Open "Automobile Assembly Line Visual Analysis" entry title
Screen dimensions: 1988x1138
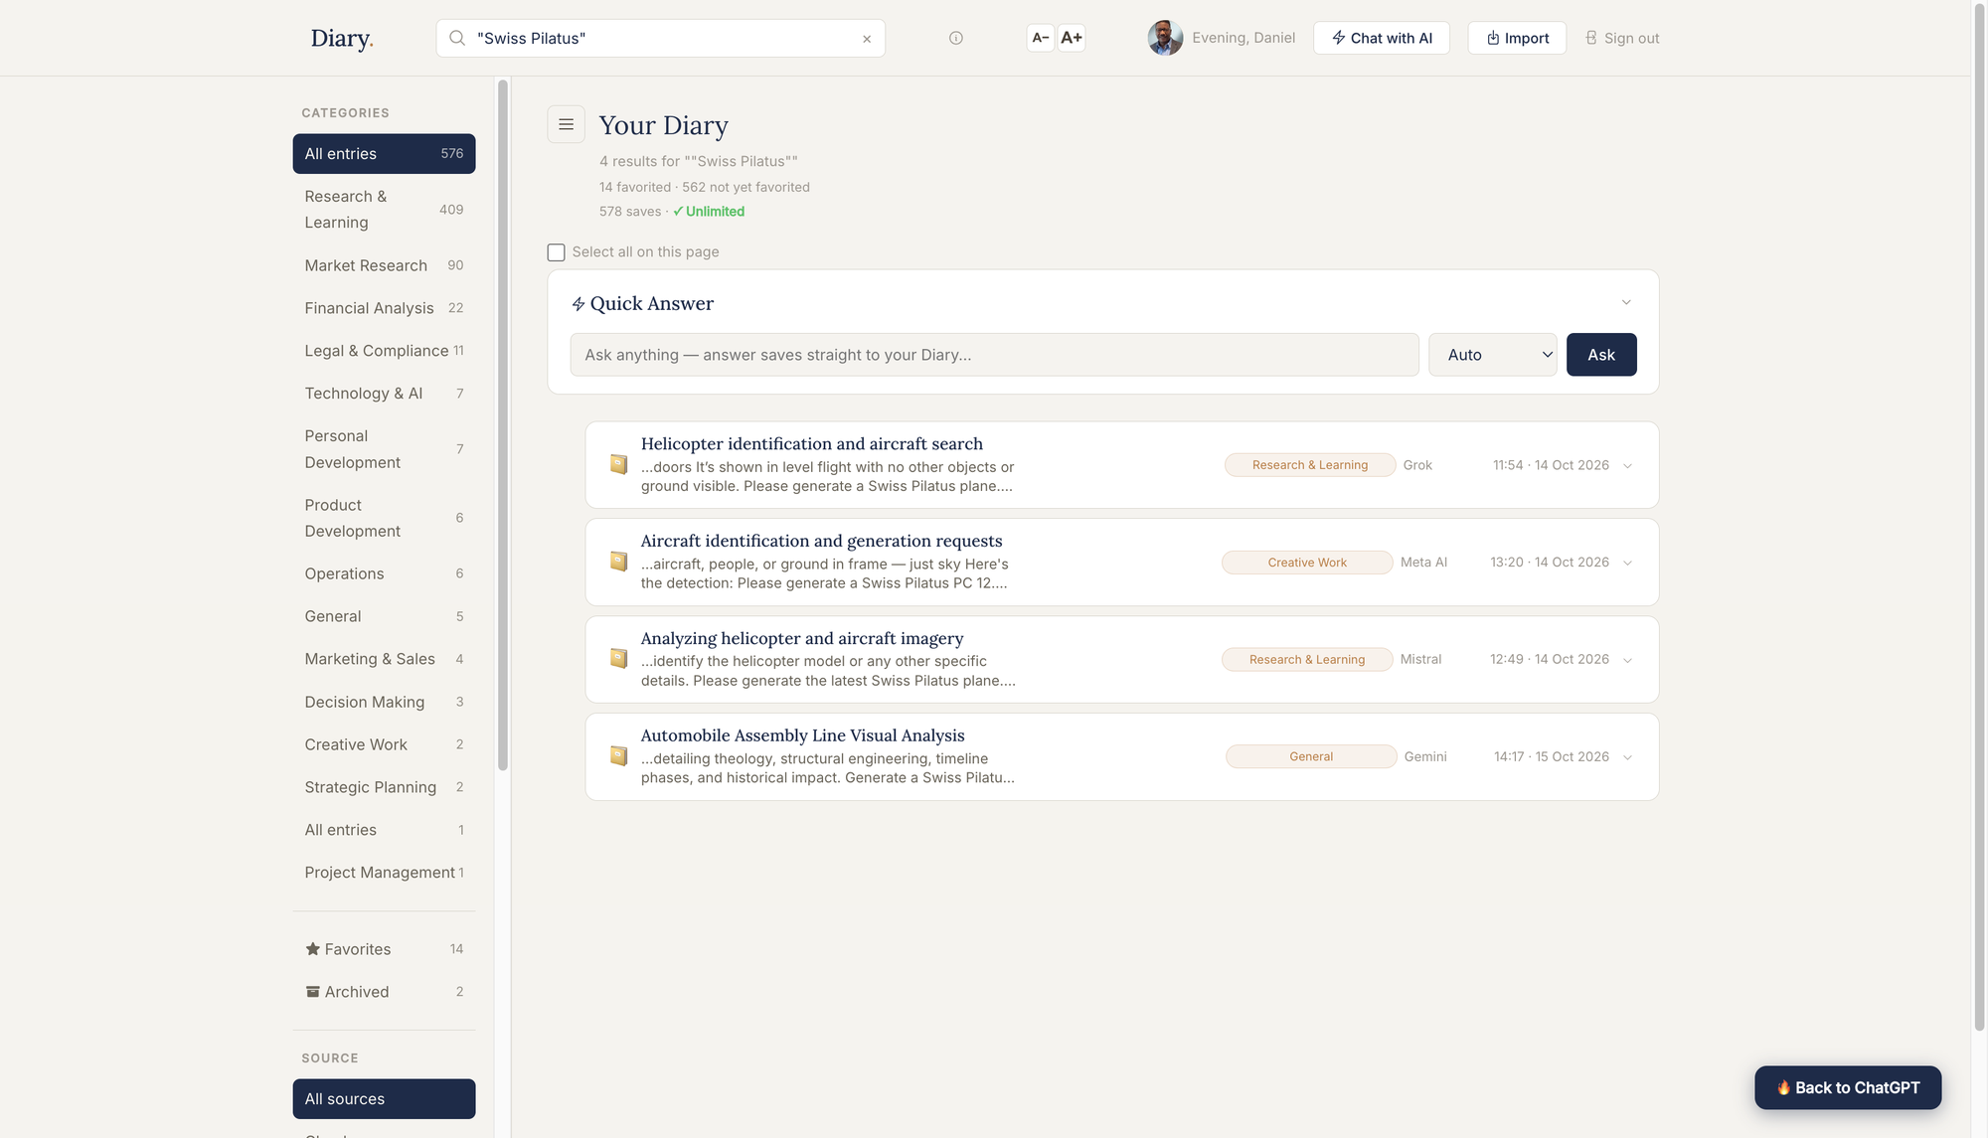click(x=802, y=735)
